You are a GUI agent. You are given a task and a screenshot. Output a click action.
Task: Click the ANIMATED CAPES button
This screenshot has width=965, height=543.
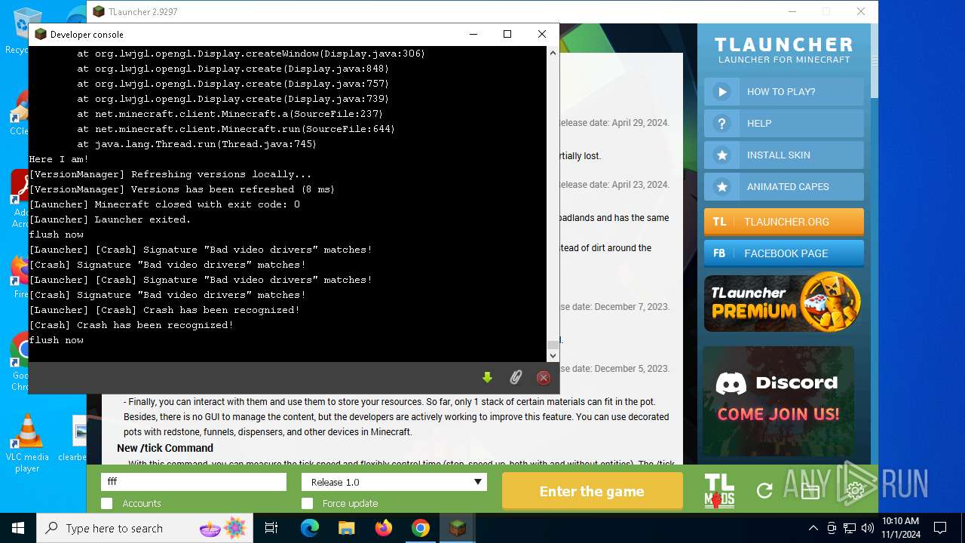tap(784, 186)
